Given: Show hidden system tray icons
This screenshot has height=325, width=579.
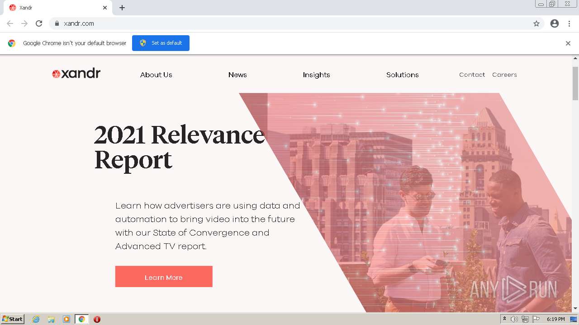Looking at the screenshot, I should [505, 319].
